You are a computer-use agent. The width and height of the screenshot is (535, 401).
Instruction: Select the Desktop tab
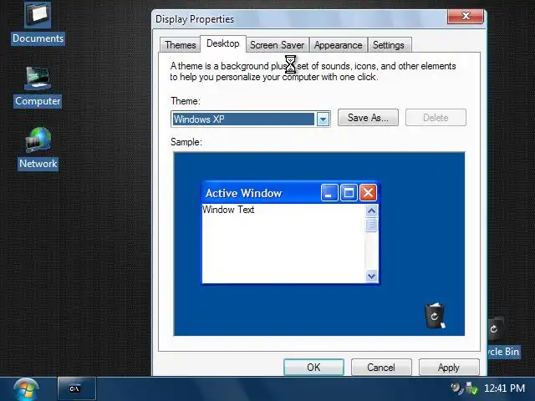click(223, 43)
